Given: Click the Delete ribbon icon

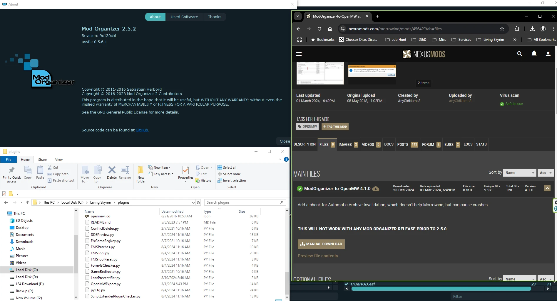Looking at the screenshot, I should pyautogui.click(x=112, y=173).
